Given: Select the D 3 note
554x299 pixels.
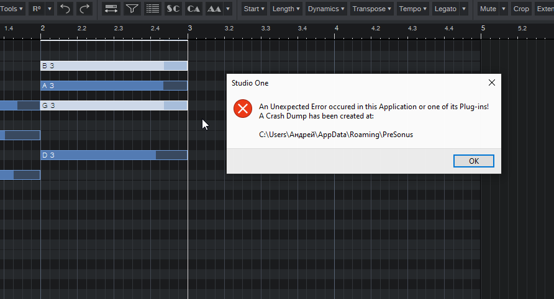Looking at the screenshot, I should coord(114,155).
